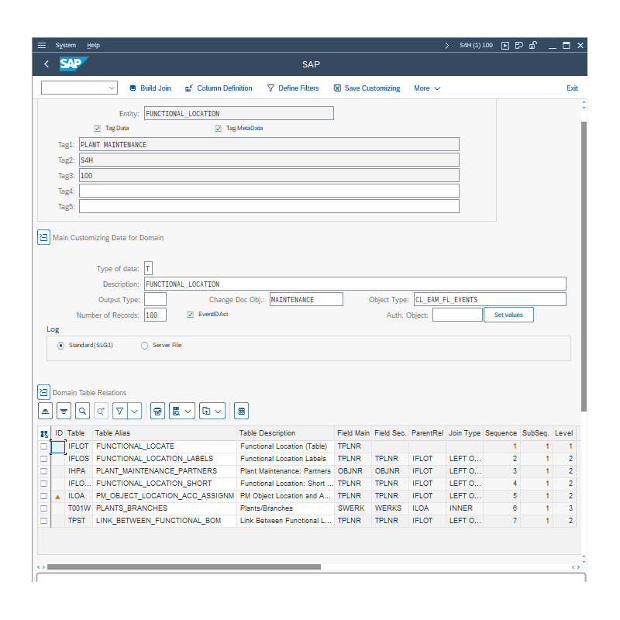This screenshot has height=620, width=620.
Task: Open the export dropdown arrow in table toolbar
Action: (x=219, y=411)
